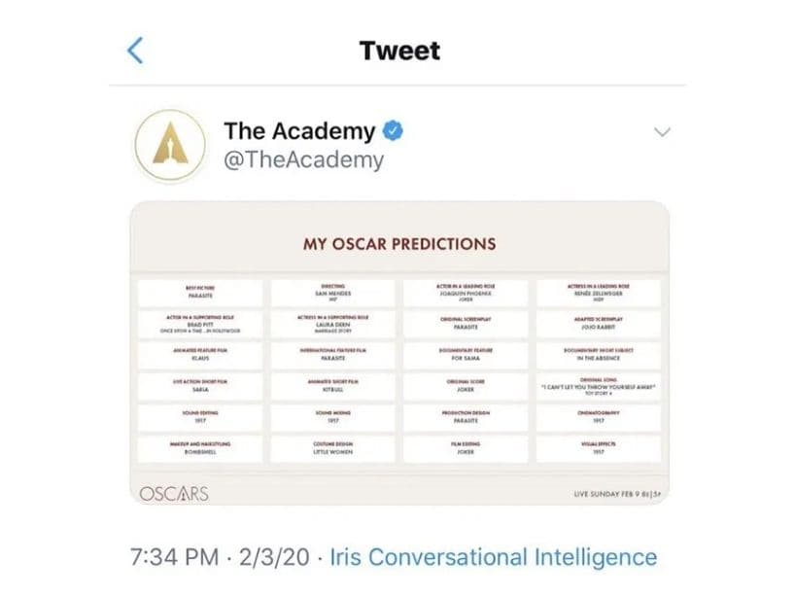Open the Iris Conversational Intelligence source link

point(494,557)
